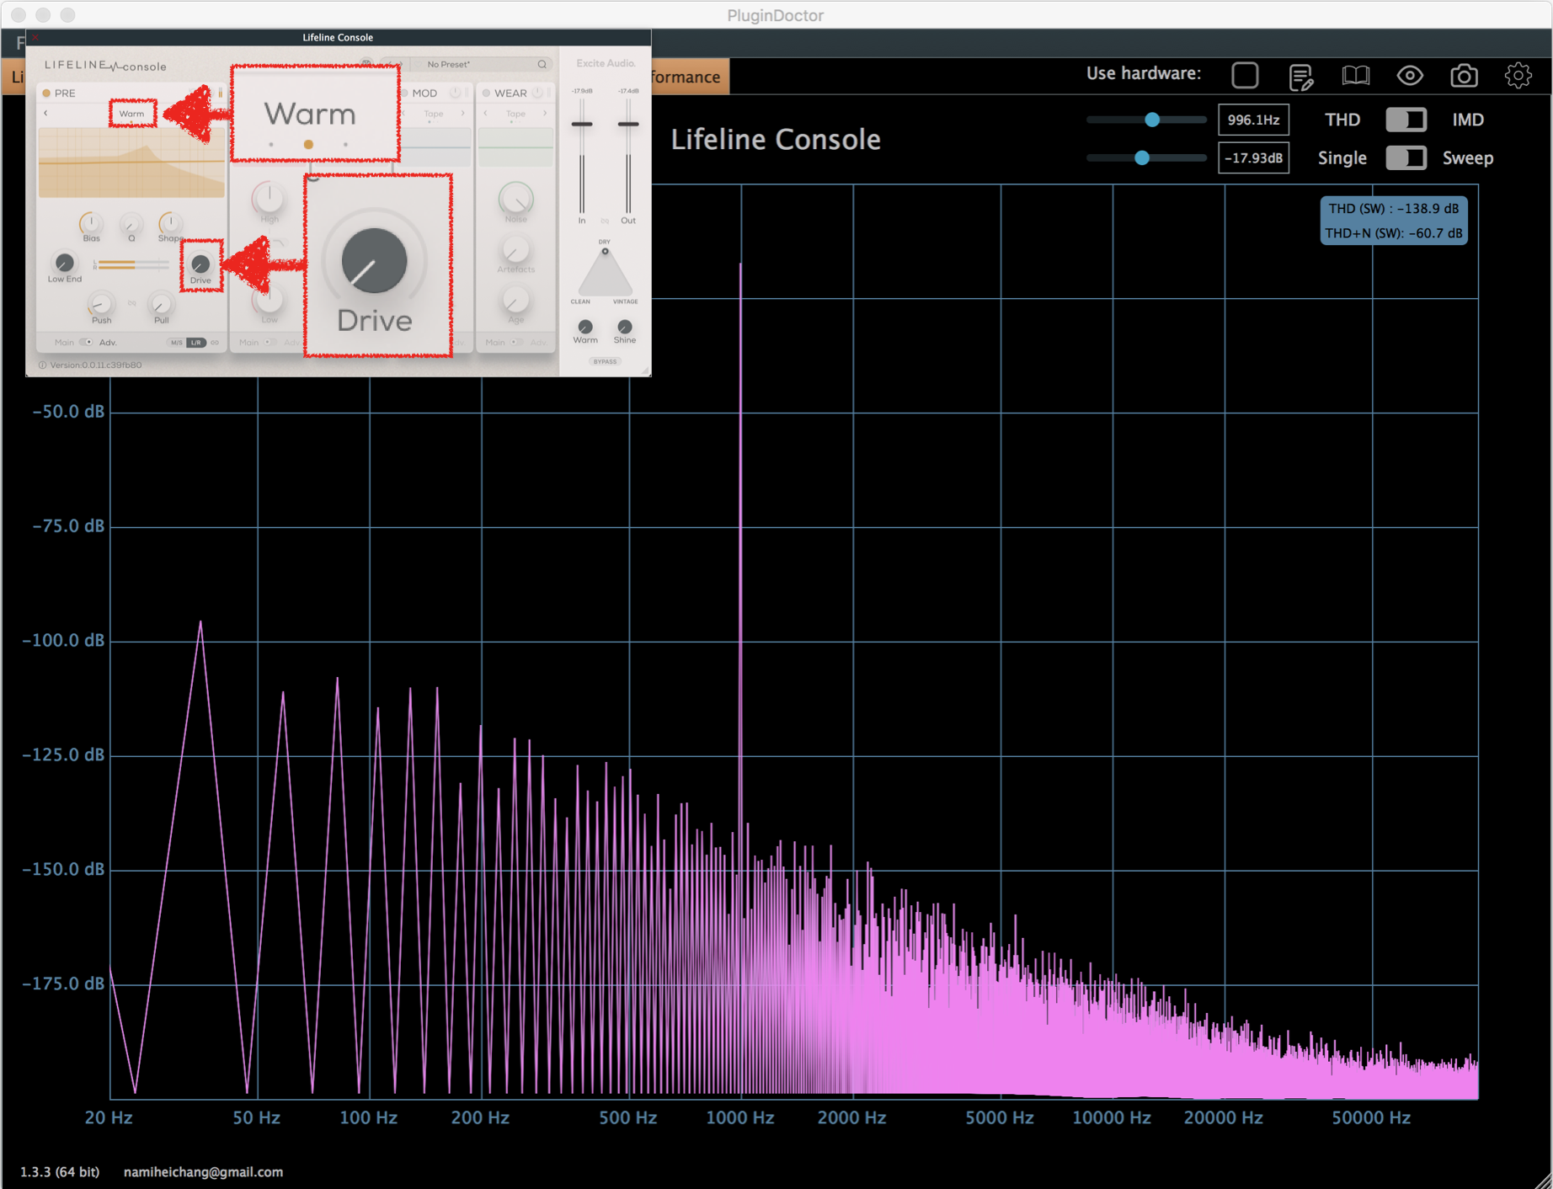Select L/R processing mode

pos(195,343)
